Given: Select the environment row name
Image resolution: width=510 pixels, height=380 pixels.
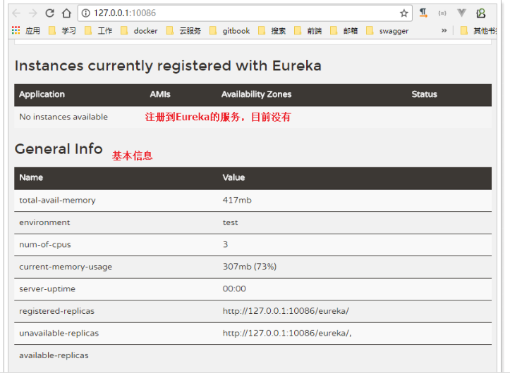Looking at the screenshot, I should (x=44, y=222).
